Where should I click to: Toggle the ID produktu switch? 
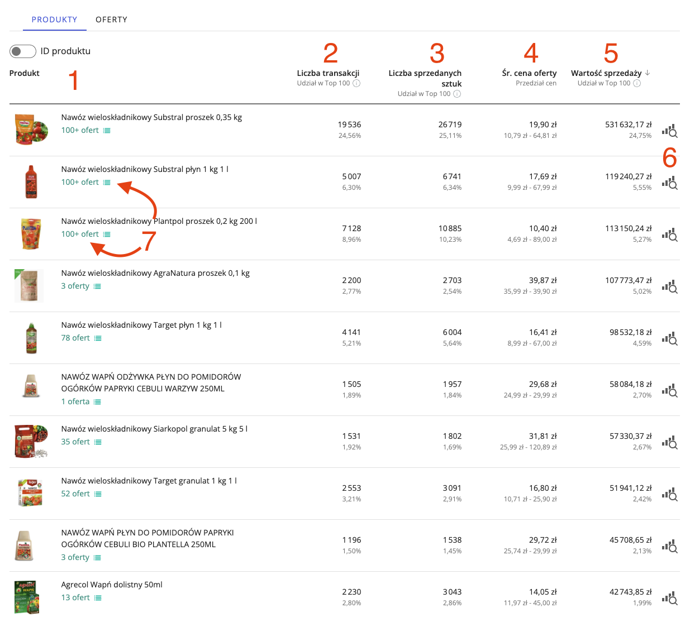pyautogui.click(x=23, y=51)
